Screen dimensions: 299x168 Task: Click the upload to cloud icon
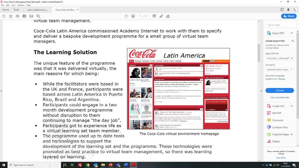click(18, 16)
